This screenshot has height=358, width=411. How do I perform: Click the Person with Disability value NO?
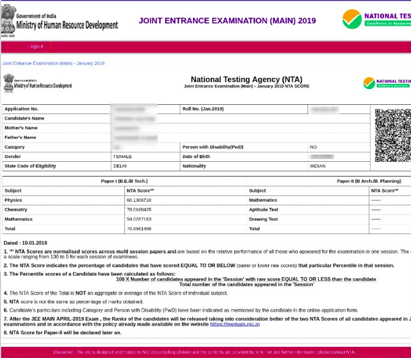tap(313, 147)
